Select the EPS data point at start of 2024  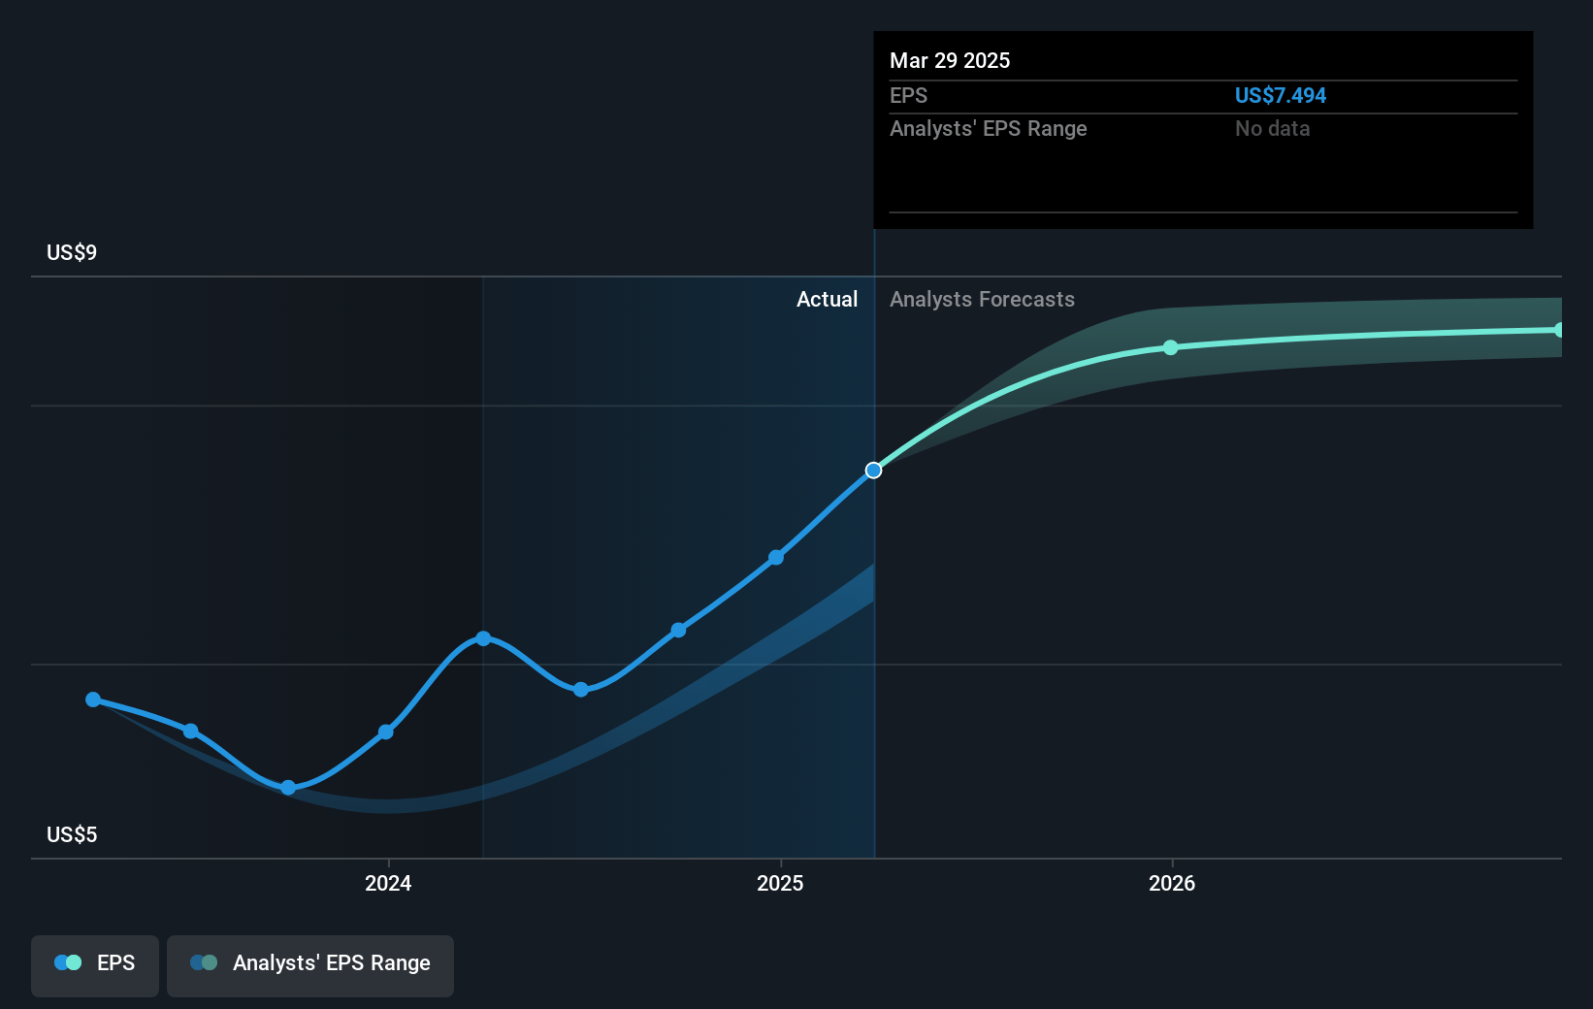click(x=386, y=732)
